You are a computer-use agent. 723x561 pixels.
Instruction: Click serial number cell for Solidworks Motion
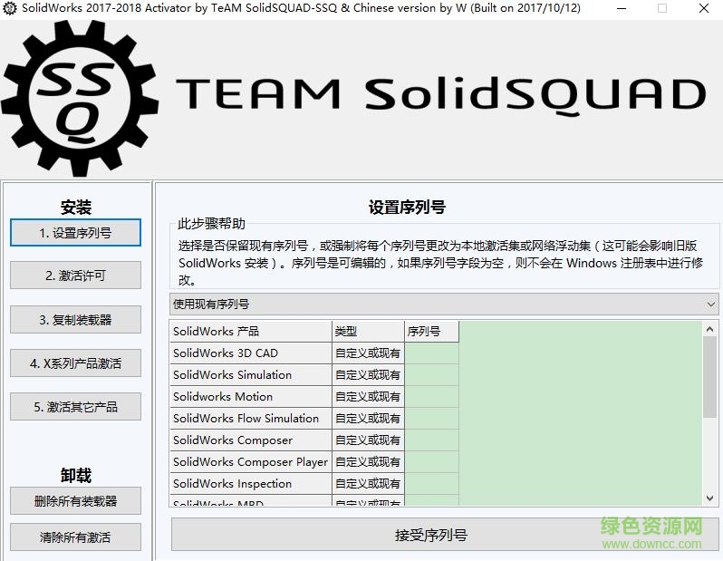click(431, 396)
